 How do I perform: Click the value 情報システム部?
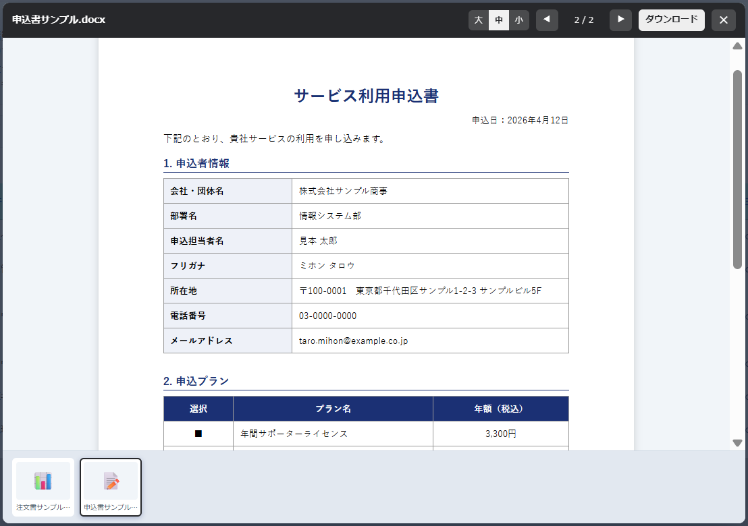point(330,216)
